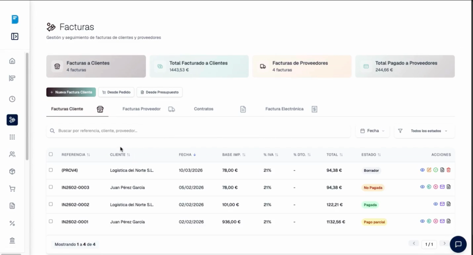Viewport: 473px width, 255px height.
Task: View invoice IN2602-0001 eye icon
Action: [x=422, y=221]
